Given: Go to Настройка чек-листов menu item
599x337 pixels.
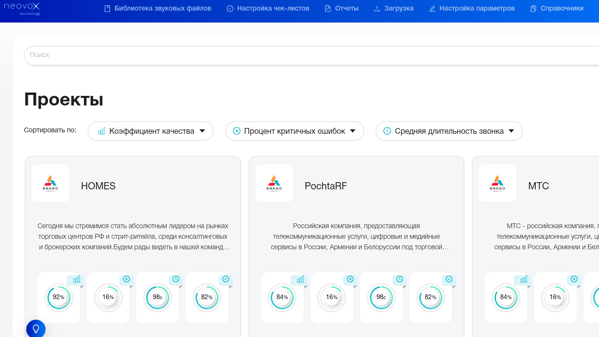Looking at the screenshot, I should pyautogui.click(x=268, y=9).
